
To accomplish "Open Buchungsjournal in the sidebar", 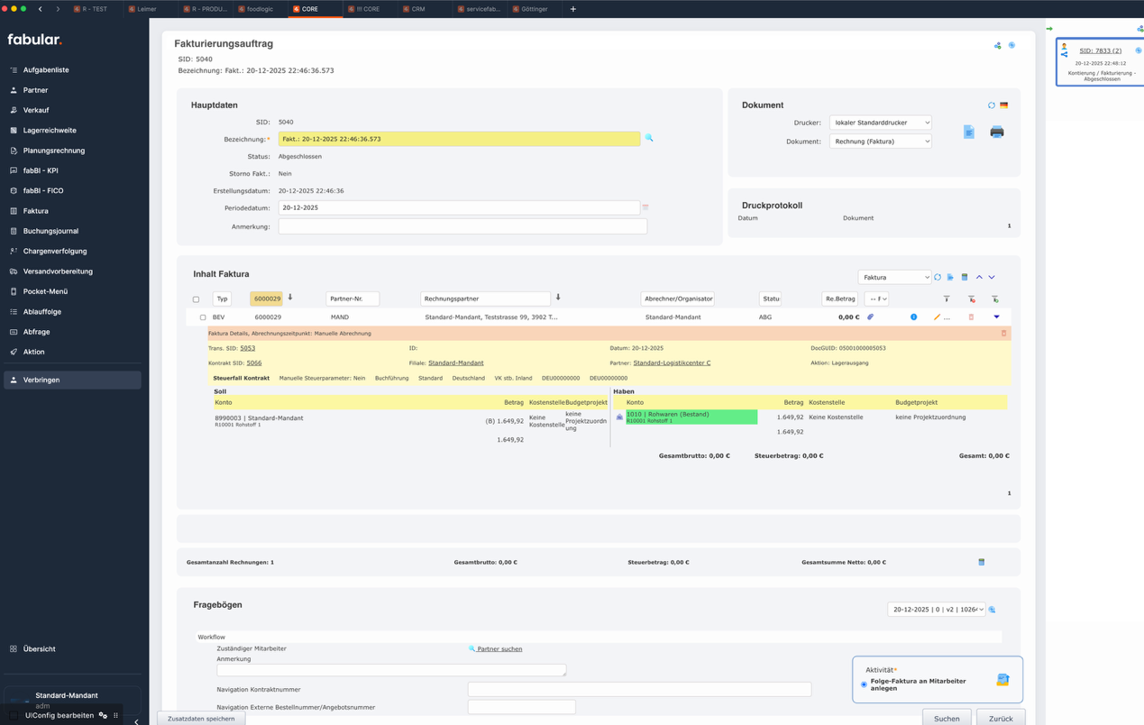I will [50, 231].
